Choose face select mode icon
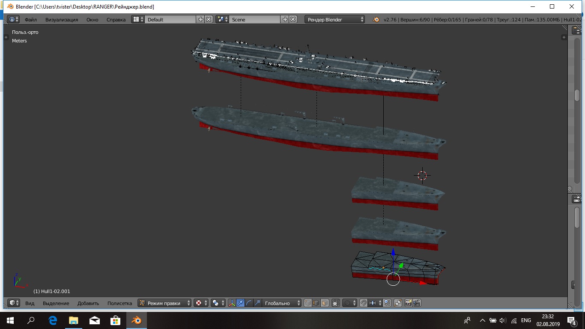The width and height of the screenshot is (585, 329). (x=325, y=303)
